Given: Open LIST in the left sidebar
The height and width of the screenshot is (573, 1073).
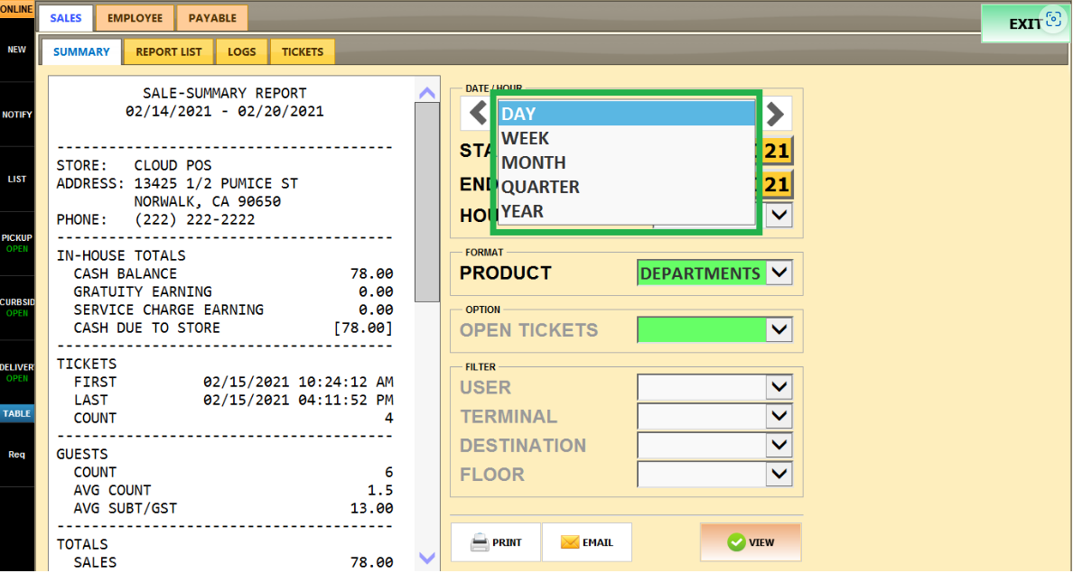Looking at the screenshot, I should 17,180.
